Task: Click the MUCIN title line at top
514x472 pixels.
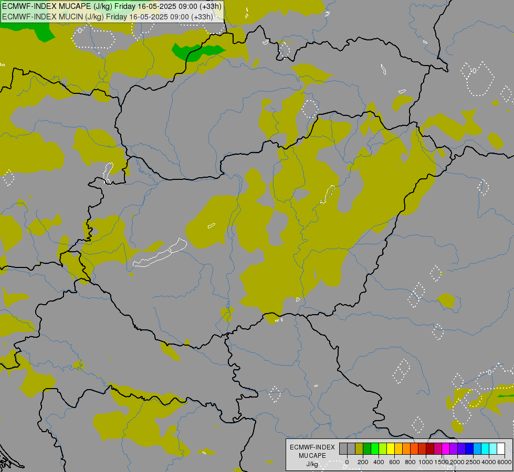Action: (x=108, y=17)
